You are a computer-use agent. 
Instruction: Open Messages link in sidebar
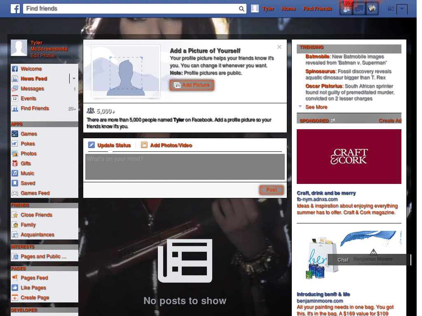coord(32,89)
